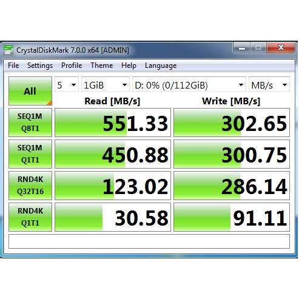Open the Profile menu
This screenshot has width=299, height=299.
tap(72, 66)
